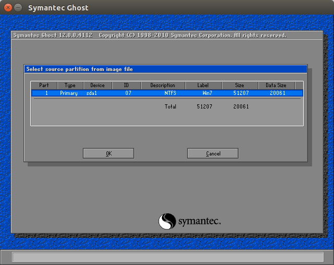This screenshot has height=265, width=334.
Task: Close the Symantec Ghost window
Action: pyautogui.click(x=8, y=8)
